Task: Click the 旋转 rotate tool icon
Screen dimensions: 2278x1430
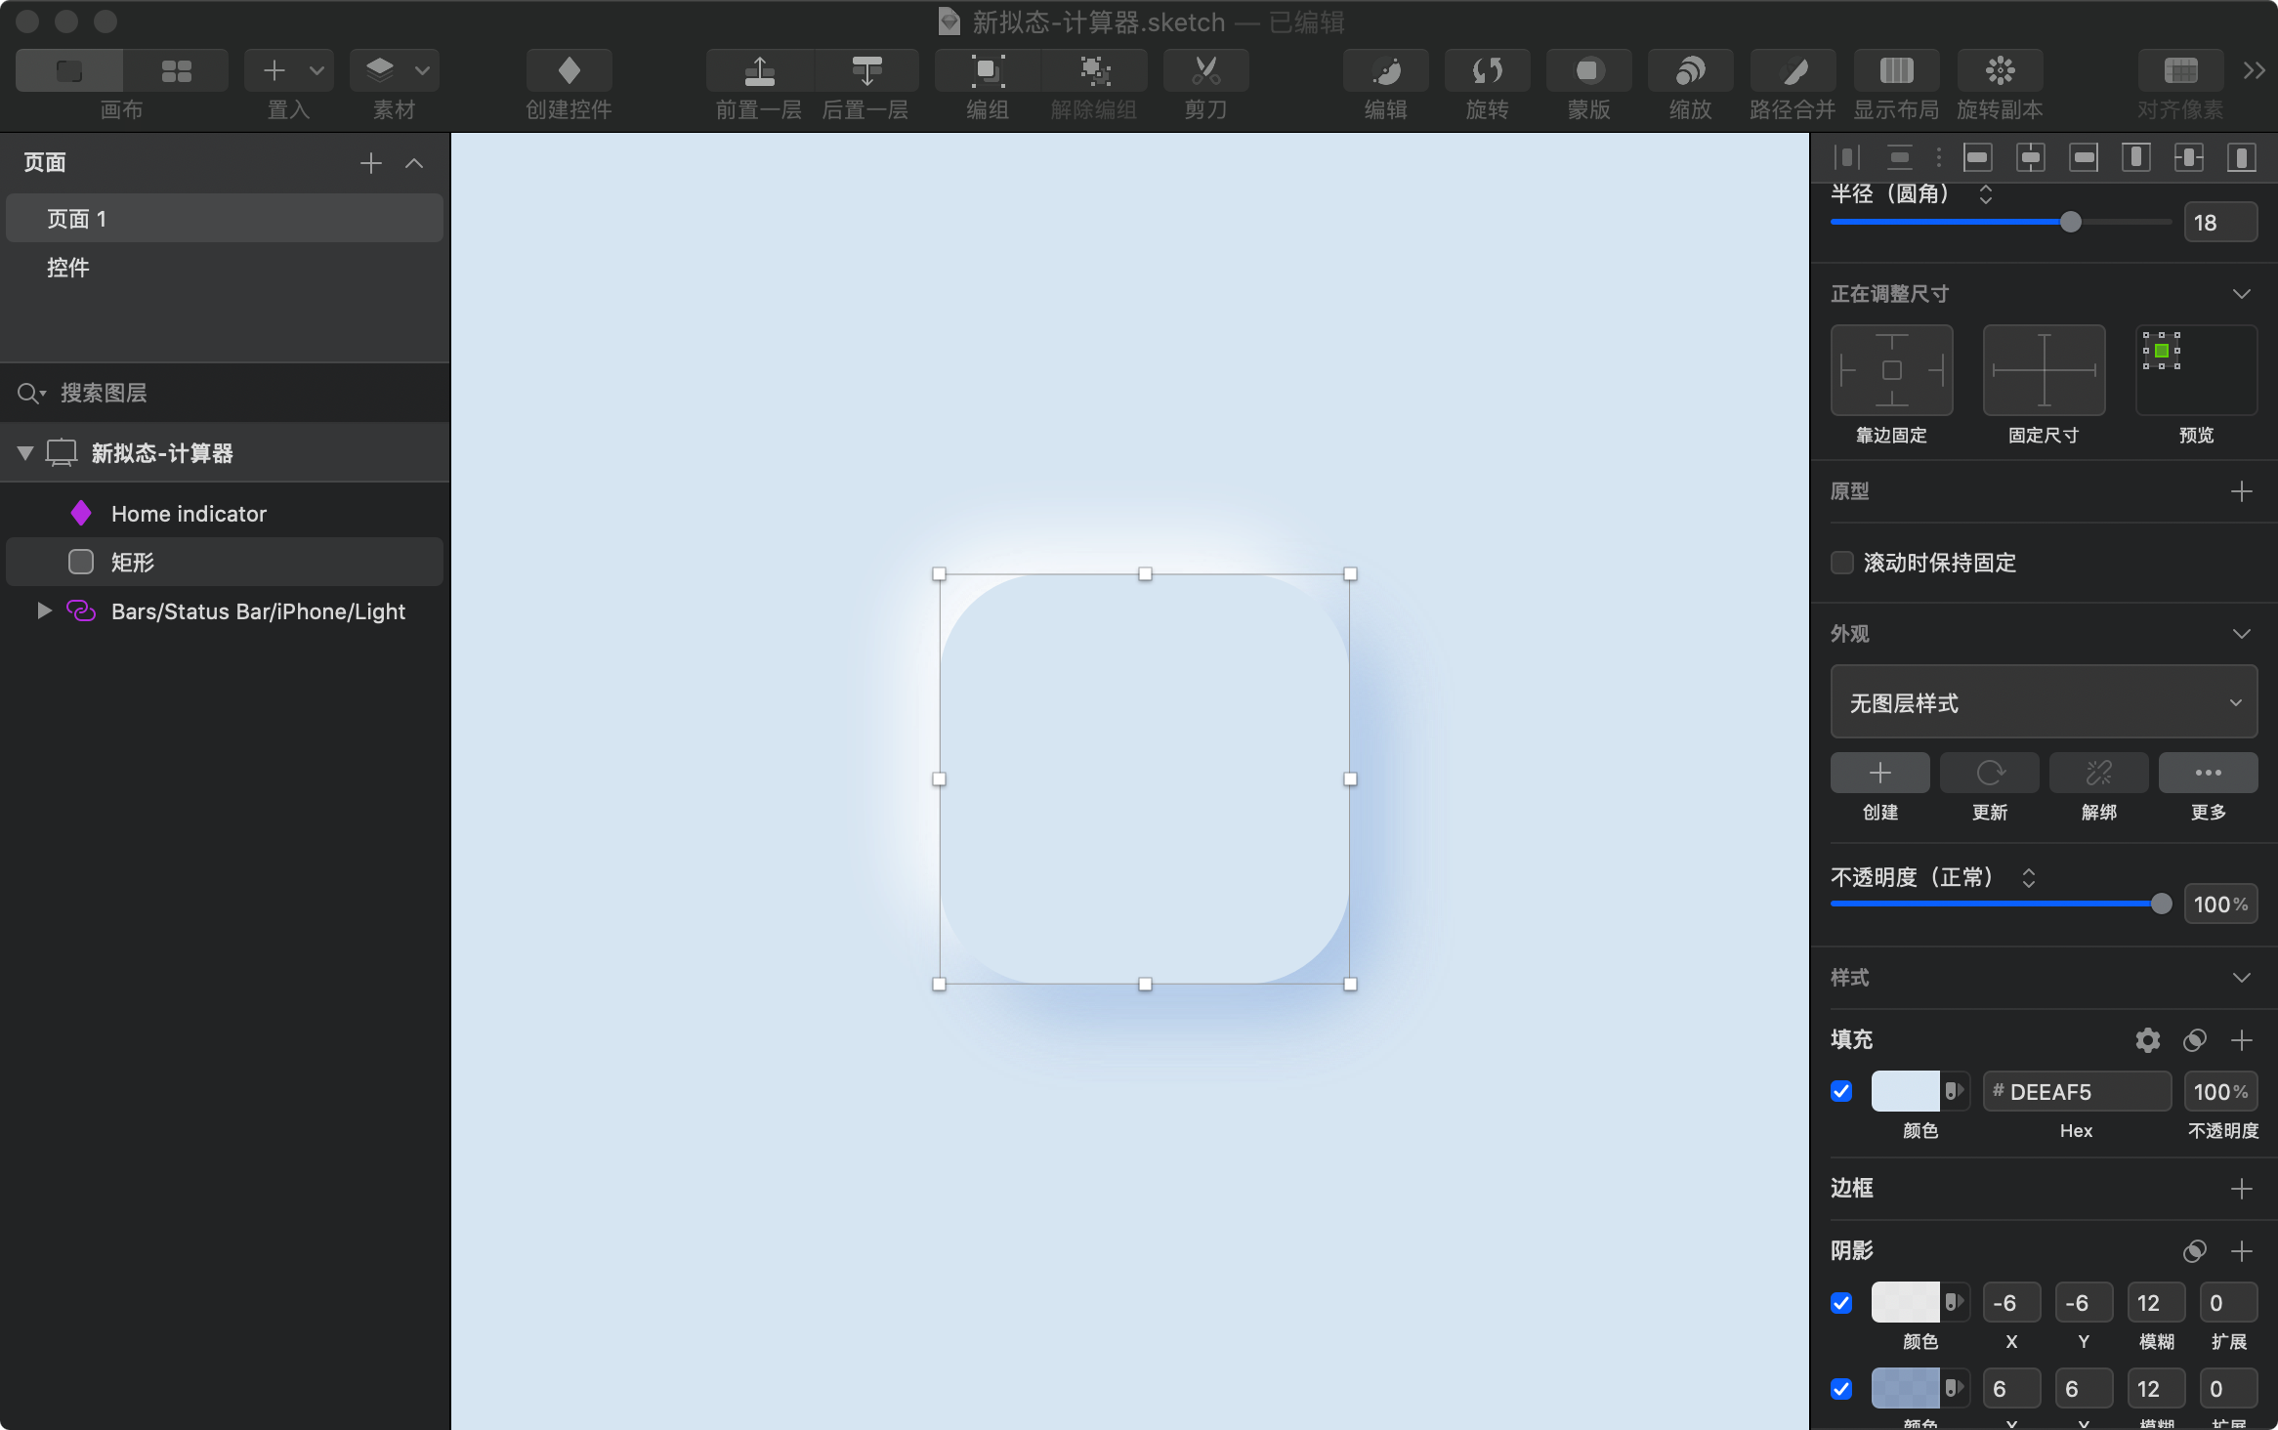Action: (1487, 70)
